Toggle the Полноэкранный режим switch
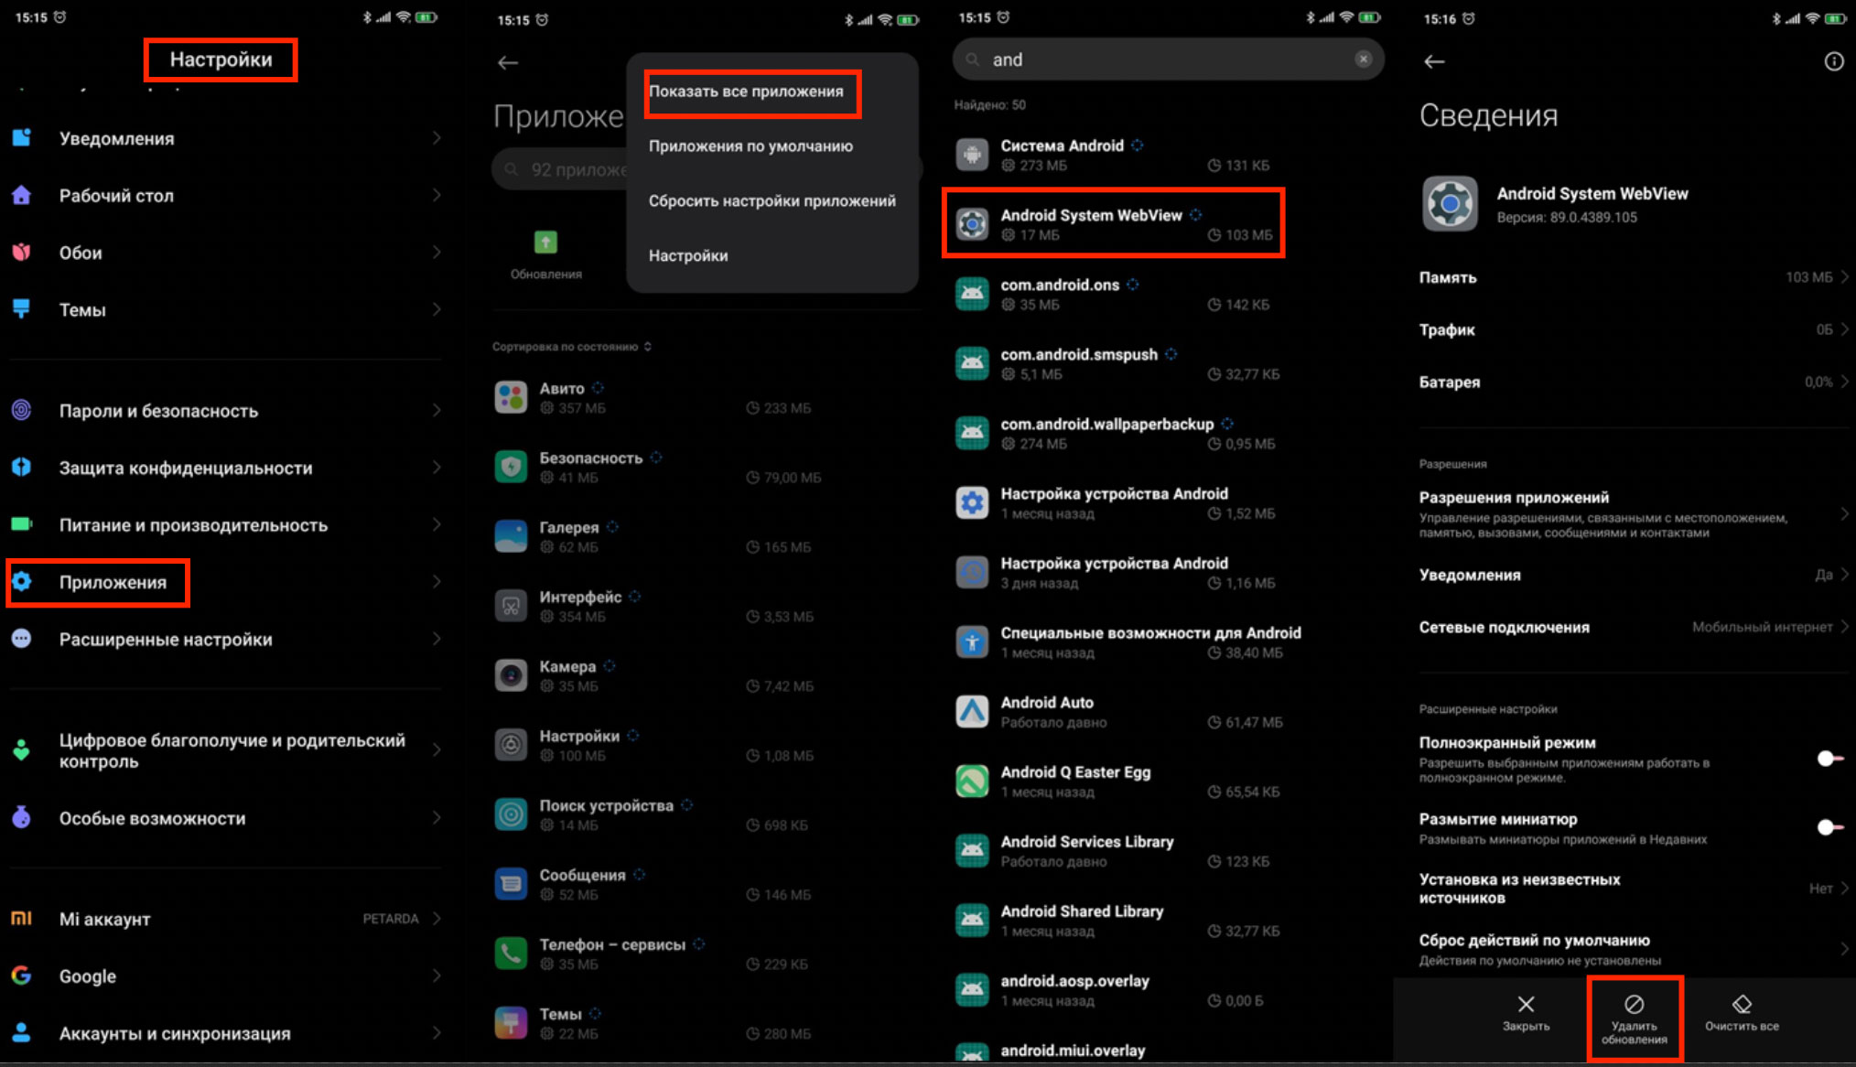Viewport: 1856px width, 1067px height. [1829, 759]
